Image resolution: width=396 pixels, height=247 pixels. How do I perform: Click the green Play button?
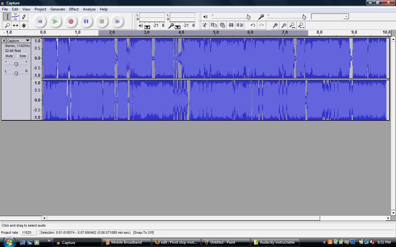point(55,21)
